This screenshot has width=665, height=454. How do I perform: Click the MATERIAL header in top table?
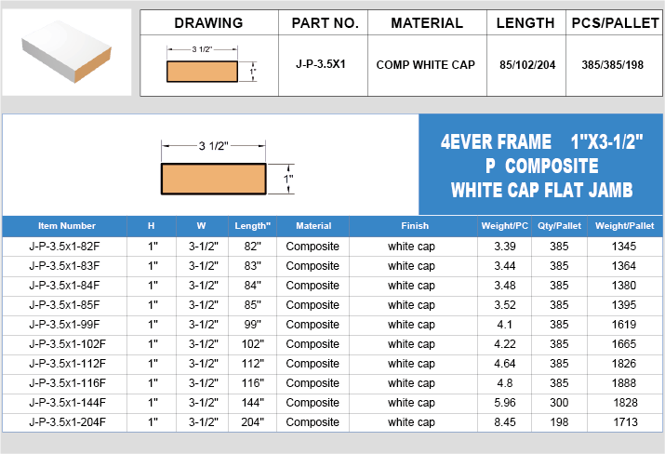coord(427,23)
